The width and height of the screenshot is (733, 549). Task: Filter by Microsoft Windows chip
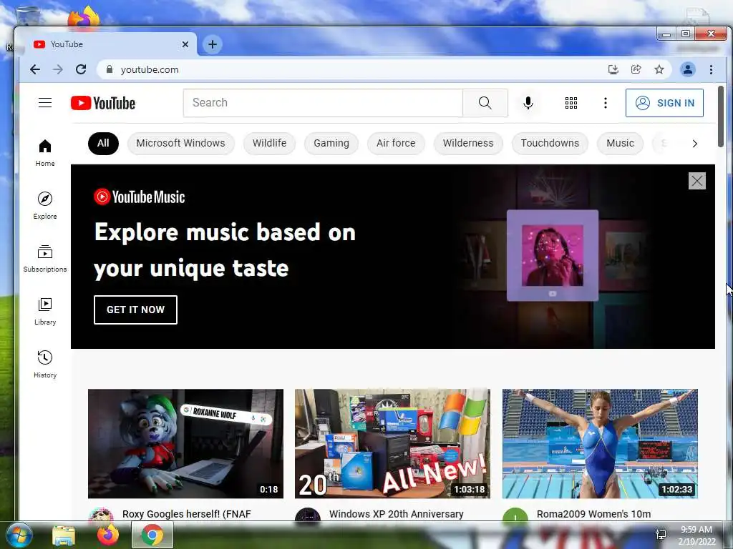pos(181,143)
